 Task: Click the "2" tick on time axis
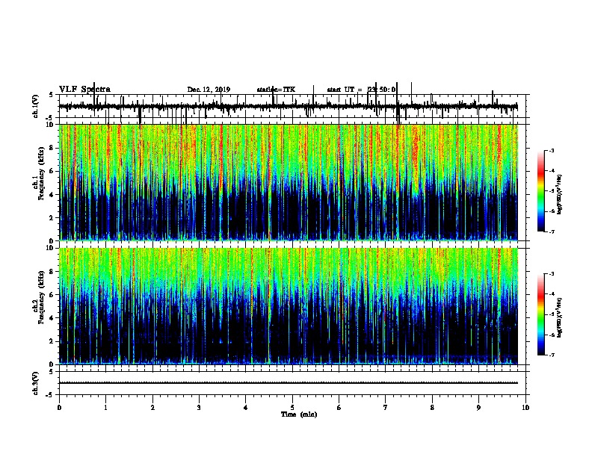point(152,408)
